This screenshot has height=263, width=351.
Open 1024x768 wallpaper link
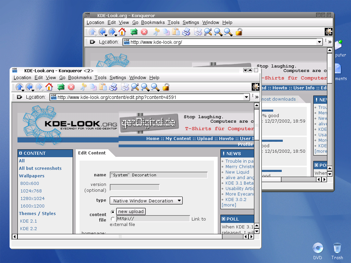[x=31, y=191]
